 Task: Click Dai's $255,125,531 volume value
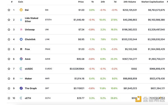pos(130,10)
